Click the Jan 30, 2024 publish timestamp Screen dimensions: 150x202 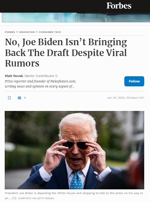[125, 98]
